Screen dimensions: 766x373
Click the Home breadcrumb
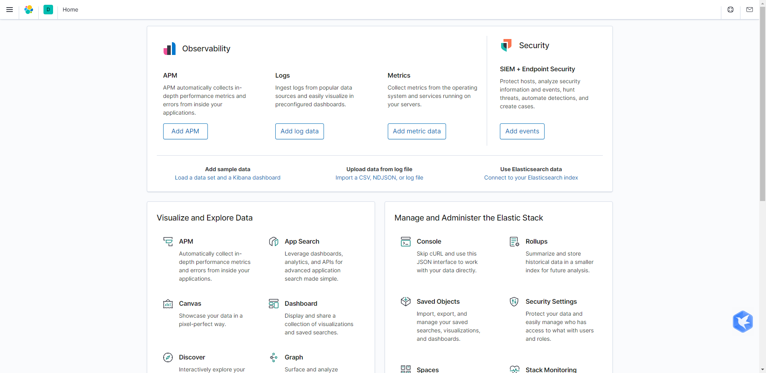pyautogui.click(x=70, y=10)
